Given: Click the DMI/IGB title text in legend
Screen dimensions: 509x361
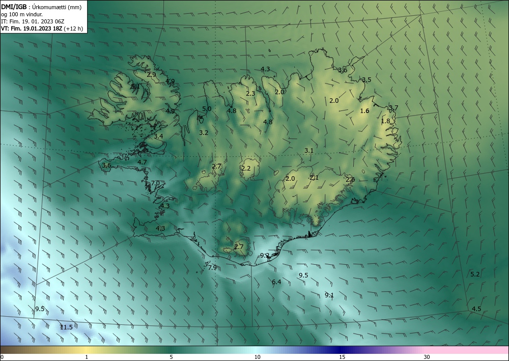Looking at the screenshot, I should click(x=14, y=7).
